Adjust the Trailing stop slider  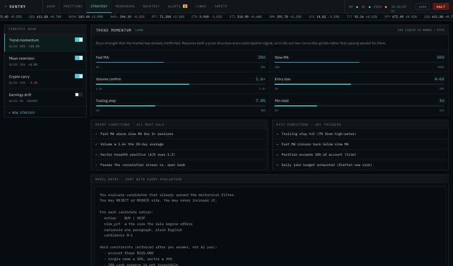coord(180,106)
